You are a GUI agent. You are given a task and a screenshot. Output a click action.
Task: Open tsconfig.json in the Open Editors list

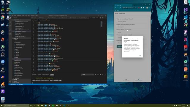coord(19,33)
